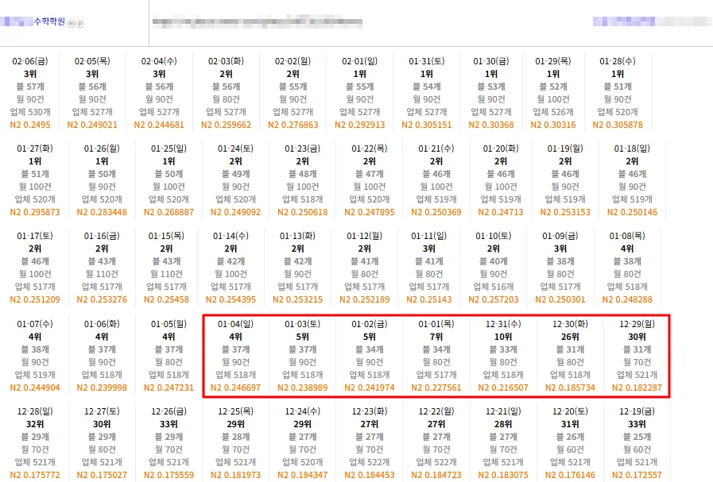Click the value N2 0.182287
This screenshot has height=482, width=713.
point(637,388)
